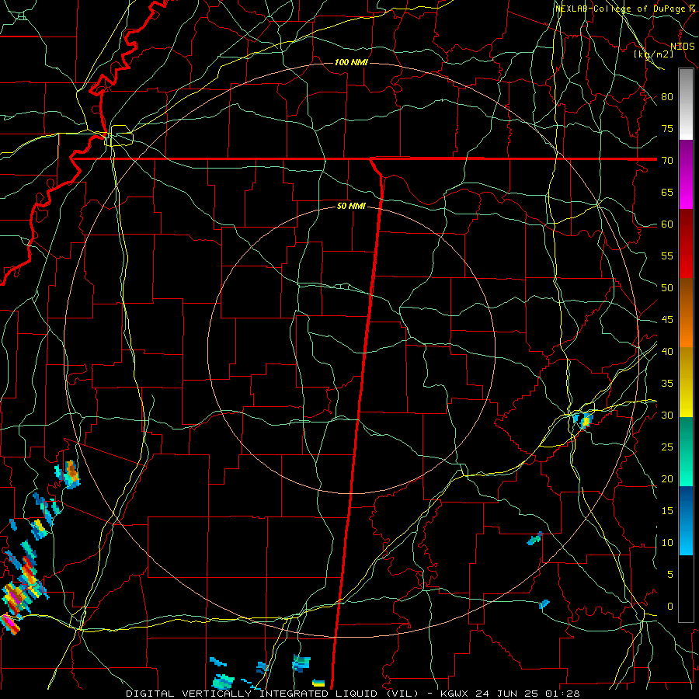
Task: Click the scale value "55"
Action: 667,256
